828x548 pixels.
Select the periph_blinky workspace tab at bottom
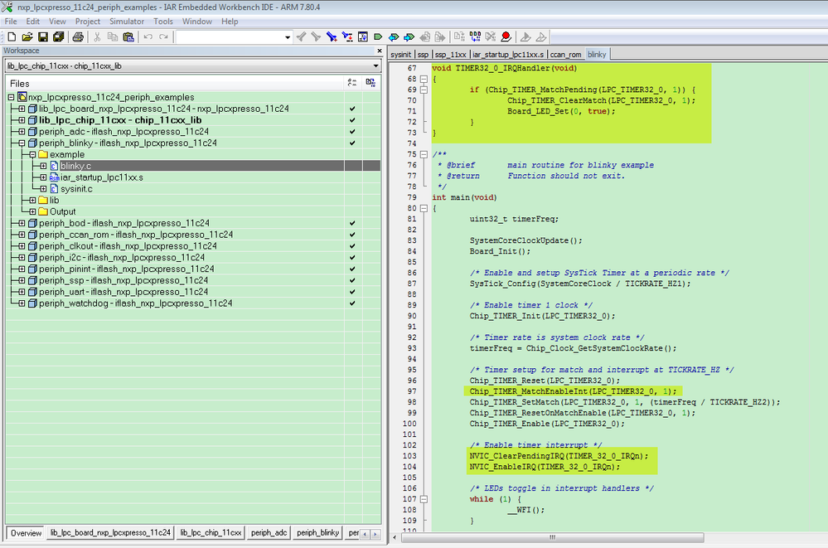pyautogui.click(x=318, y=533)
